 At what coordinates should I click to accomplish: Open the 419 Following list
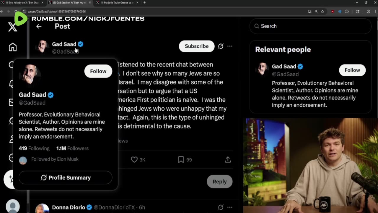pyautogui.click(x=34, y=148)
